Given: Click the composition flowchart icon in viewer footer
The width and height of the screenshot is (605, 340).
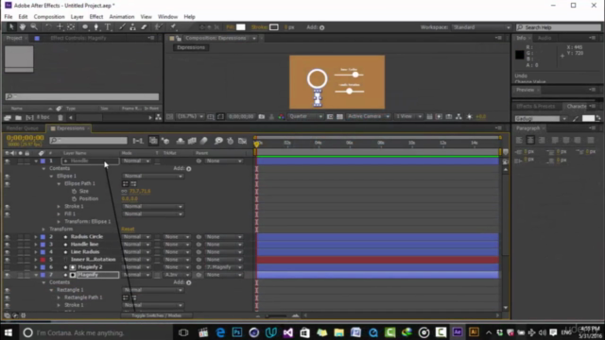Looking at the screenshot, I should click(458, 116).
